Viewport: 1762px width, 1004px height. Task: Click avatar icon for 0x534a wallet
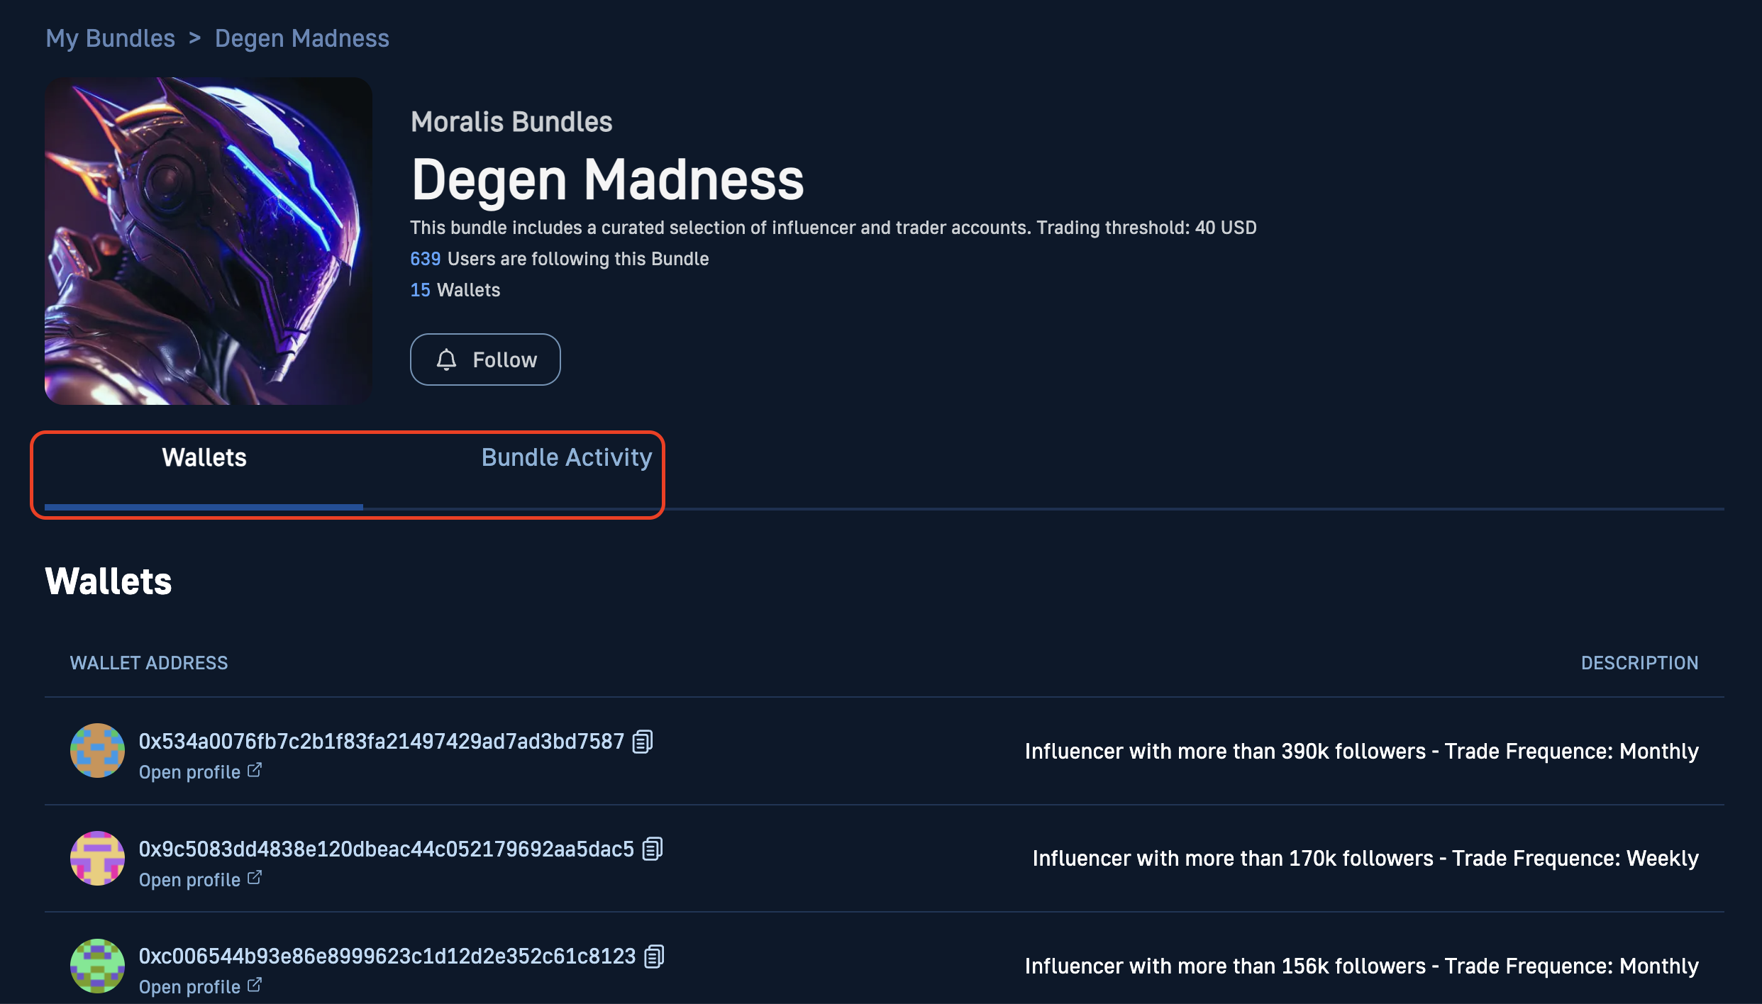pos(97,751)
